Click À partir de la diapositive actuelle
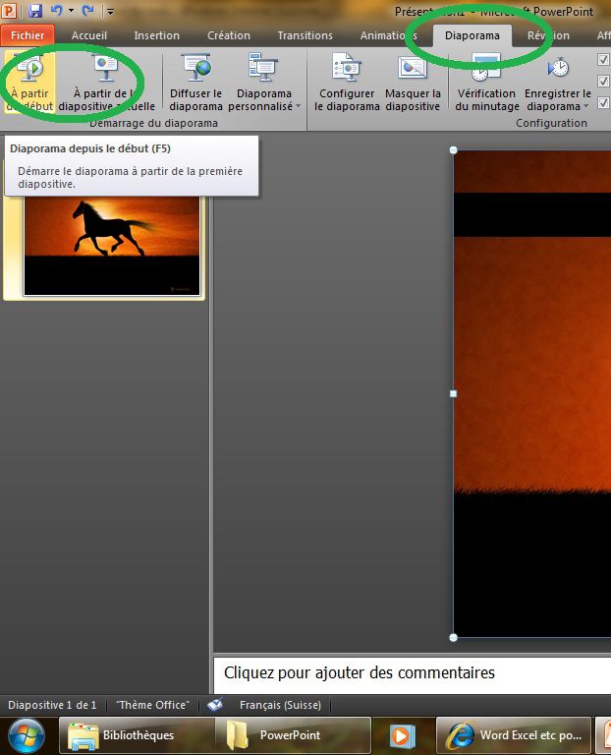The width and height of the screenshot is (611, 755). coord(106,83)
